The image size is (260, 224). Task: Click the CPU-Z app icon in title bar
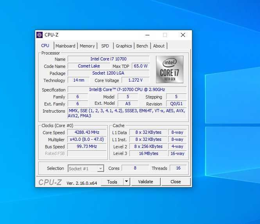coord(39,35)
